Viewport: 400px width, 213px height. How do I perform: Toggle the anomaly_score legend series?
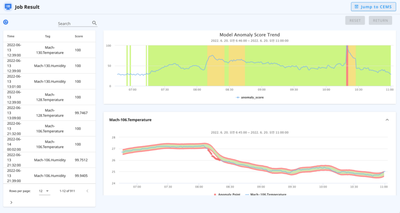pos(250,97)
